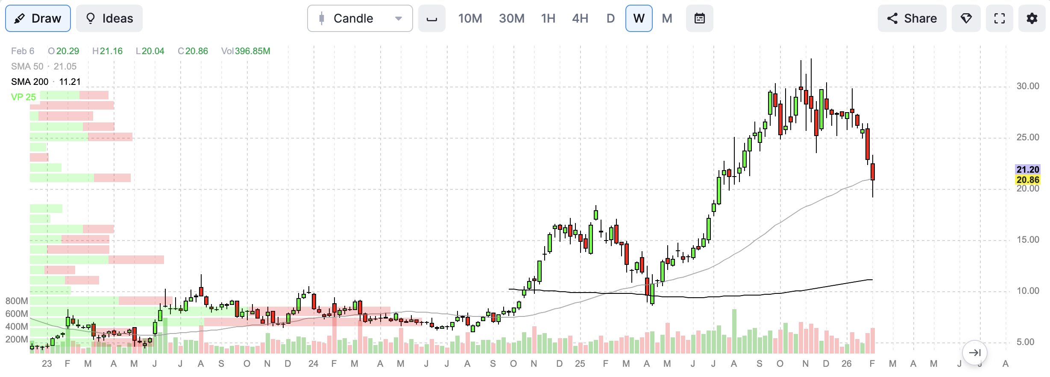Click the 200M volume axis label
Screen dimensions: 1050x377
click(x=17, y=339)
